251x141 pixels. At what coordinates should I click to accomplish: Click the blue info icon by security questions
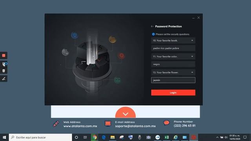(153, 34)
